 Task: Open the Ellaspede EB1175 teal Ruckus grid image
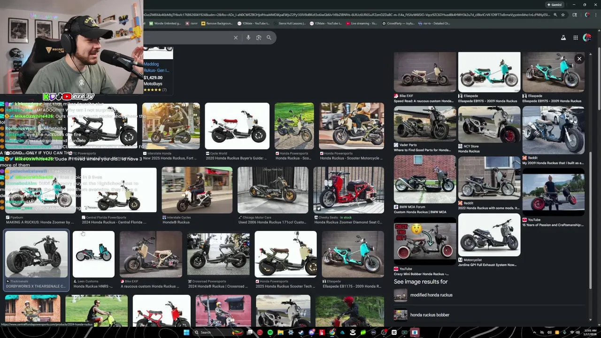[x=353, y=254]
